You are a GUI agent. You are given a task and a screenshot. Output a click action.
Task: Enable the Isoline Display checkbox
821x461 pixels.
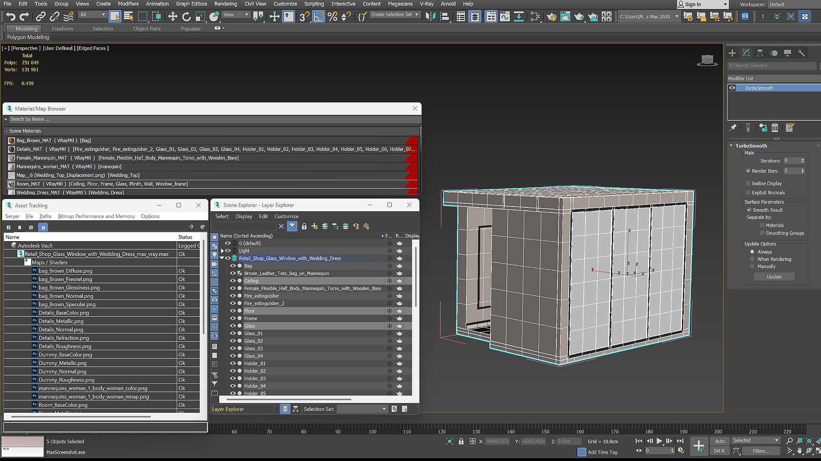(x=748, y=184)
